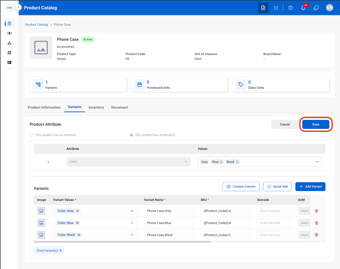340x269 pixels.
Task: Upload image for Phone Case-Black variant
Action: pos(41,235)
